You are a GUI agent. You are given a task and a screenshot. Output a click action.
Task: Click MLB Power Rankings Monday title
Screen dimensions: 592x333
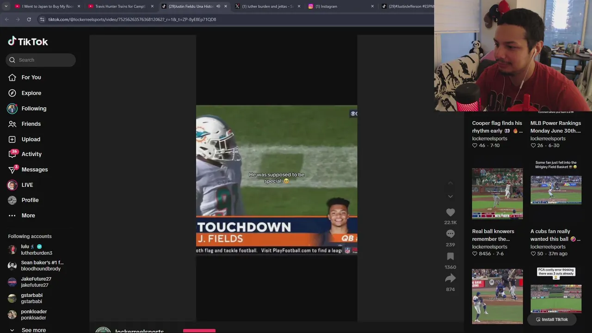pos(555,127)
